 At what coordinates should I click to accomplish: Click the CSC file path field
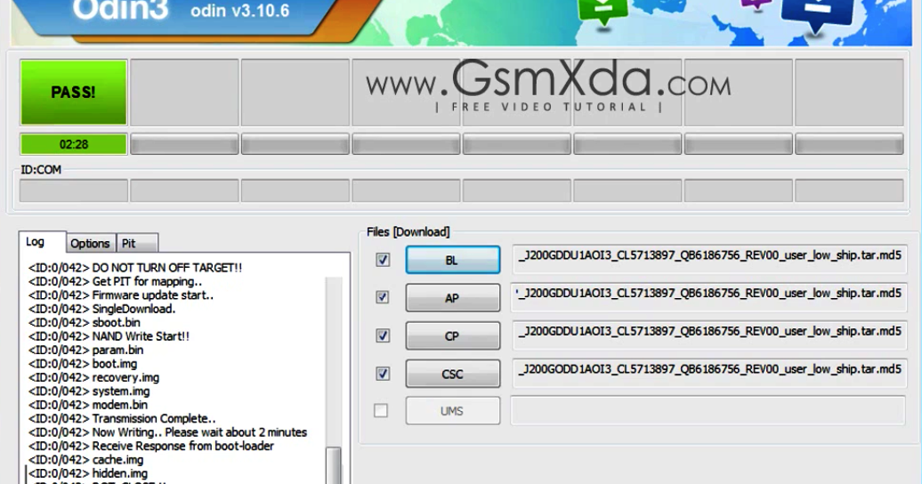pos(709,374)
